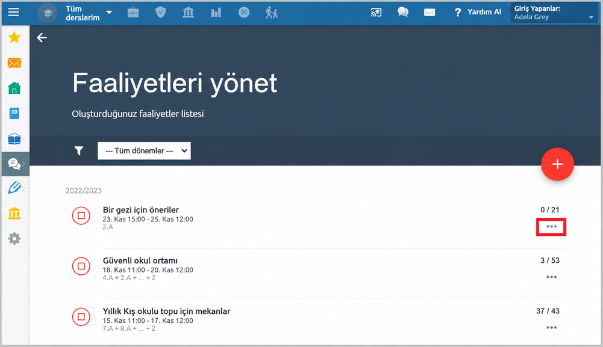The image size is (603, 347).
Task: Stop the 'Güvenli okul ortamı' activity
Action: coord(81,266)
